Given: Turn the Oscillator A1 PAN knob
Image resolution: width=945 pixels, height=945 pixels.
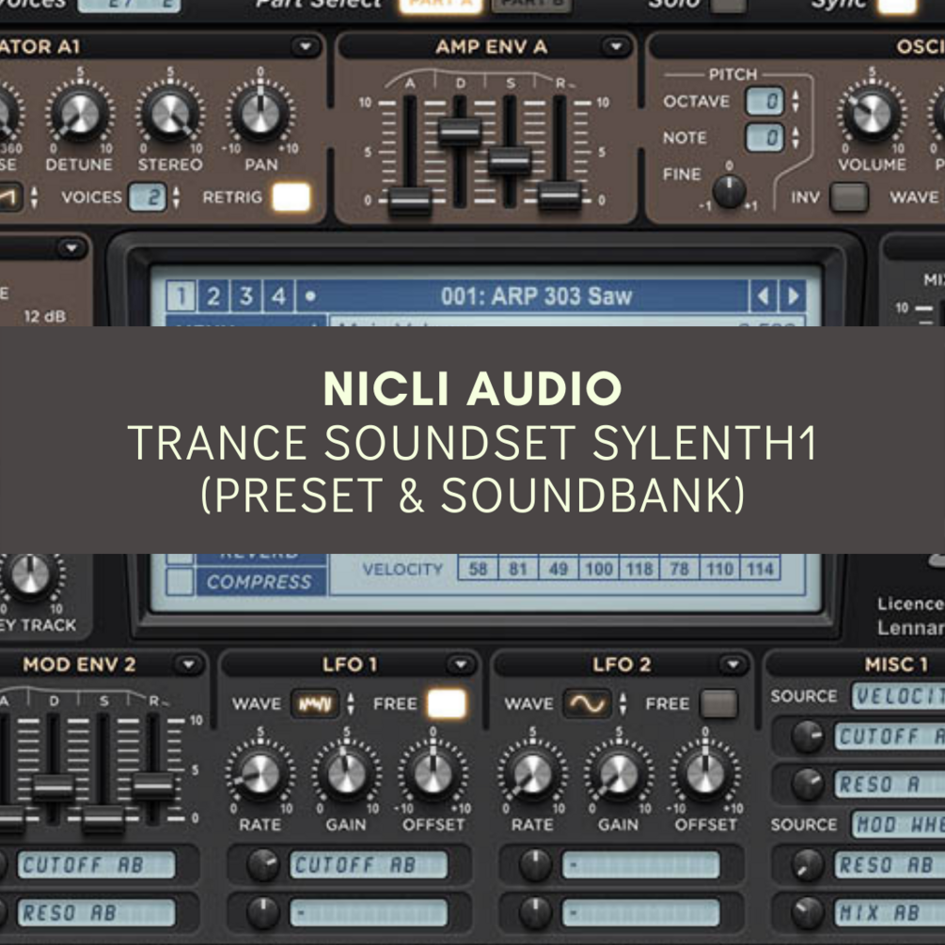Looking at the screenshot, I should 260,114.
